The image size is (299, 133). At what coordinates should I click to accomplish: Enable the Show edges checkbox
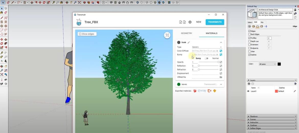80,34
